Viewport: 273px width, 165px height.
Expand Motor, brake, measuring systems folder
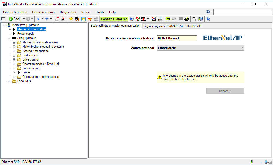[x=14, y=47]
